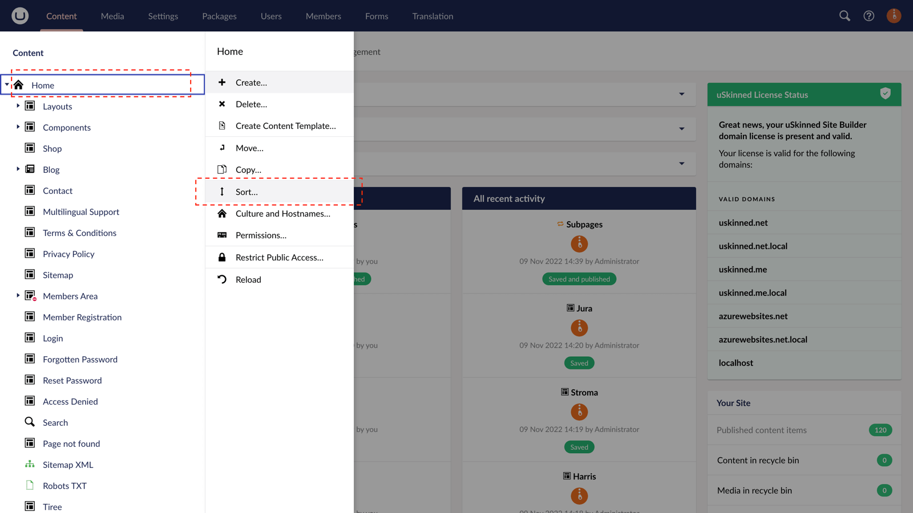Open the first collapsed panel dropdown arrow
Viewport: 913px width, 513px height.
(x=681, y=94)
